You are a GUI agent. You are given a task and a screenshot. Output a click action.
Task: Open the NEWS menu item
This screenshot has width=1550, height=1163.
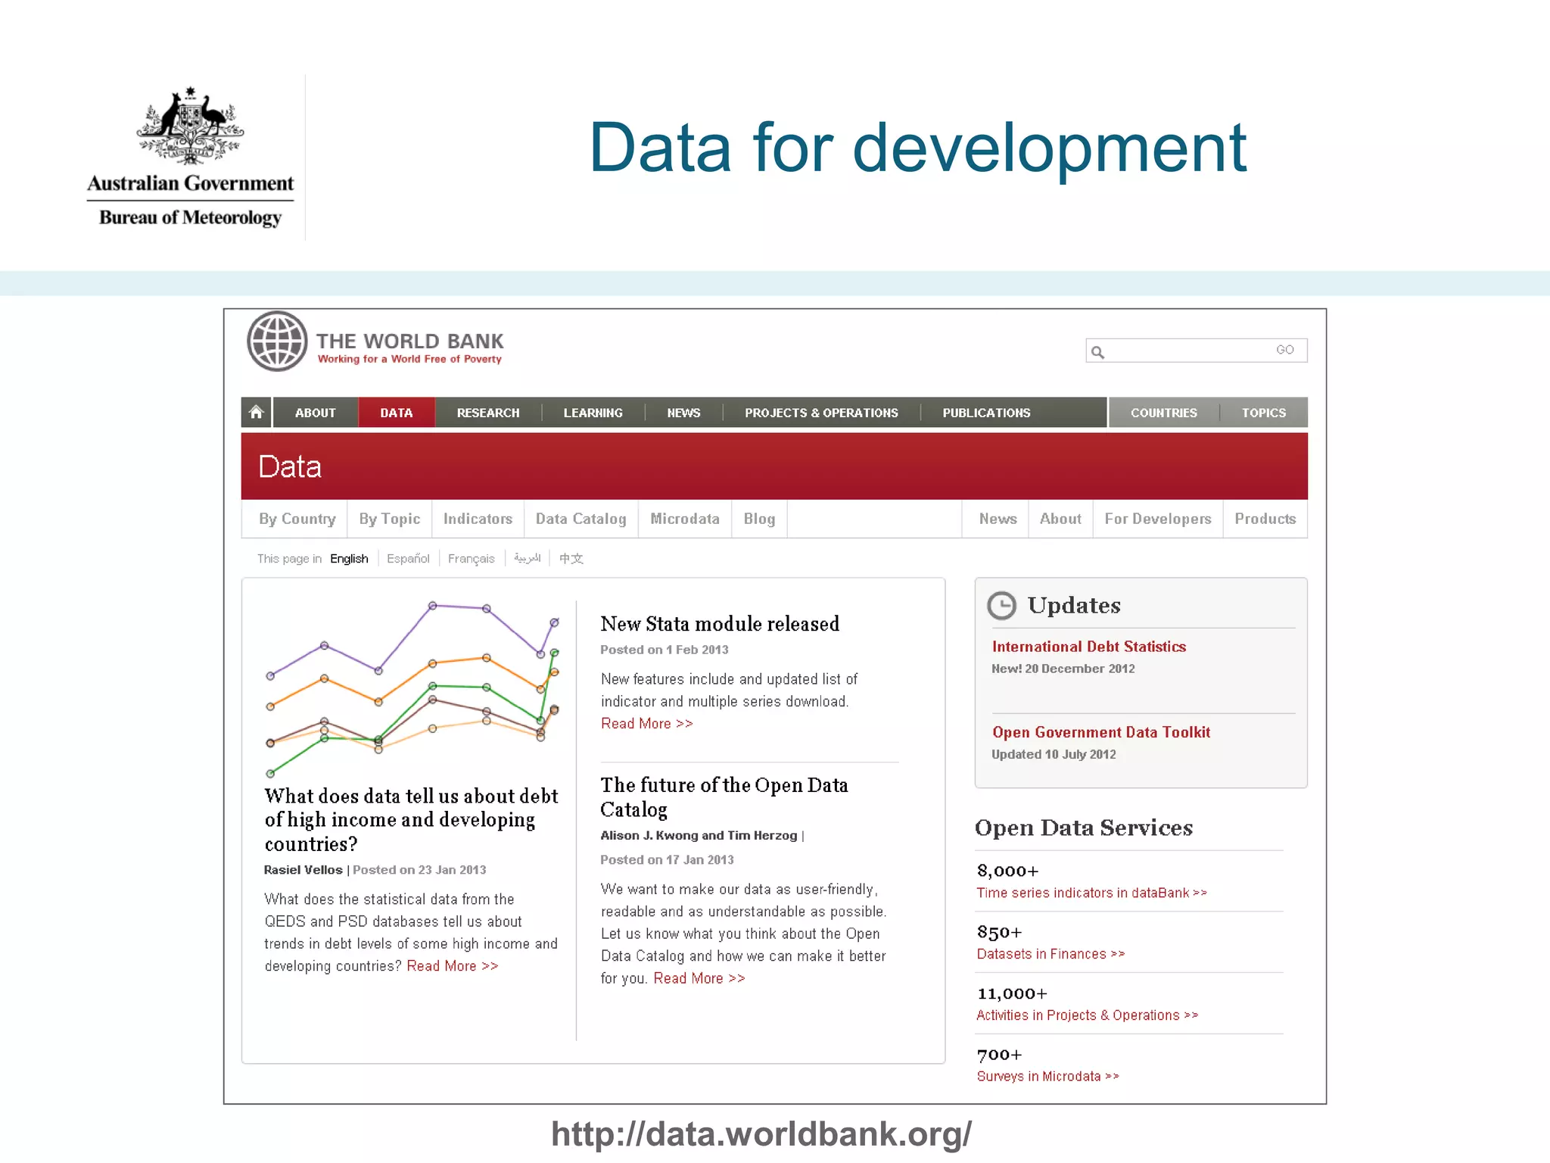pyautogui.click(x=683, y=413)
